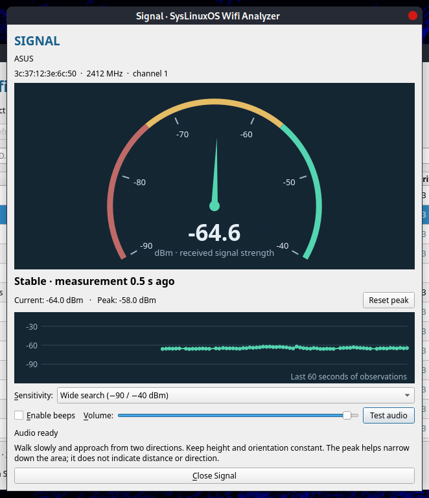The height and width of the screenshot is (498, 429).
Task: Open the Sensitivity dropdown
Action: tap(235, 396)
